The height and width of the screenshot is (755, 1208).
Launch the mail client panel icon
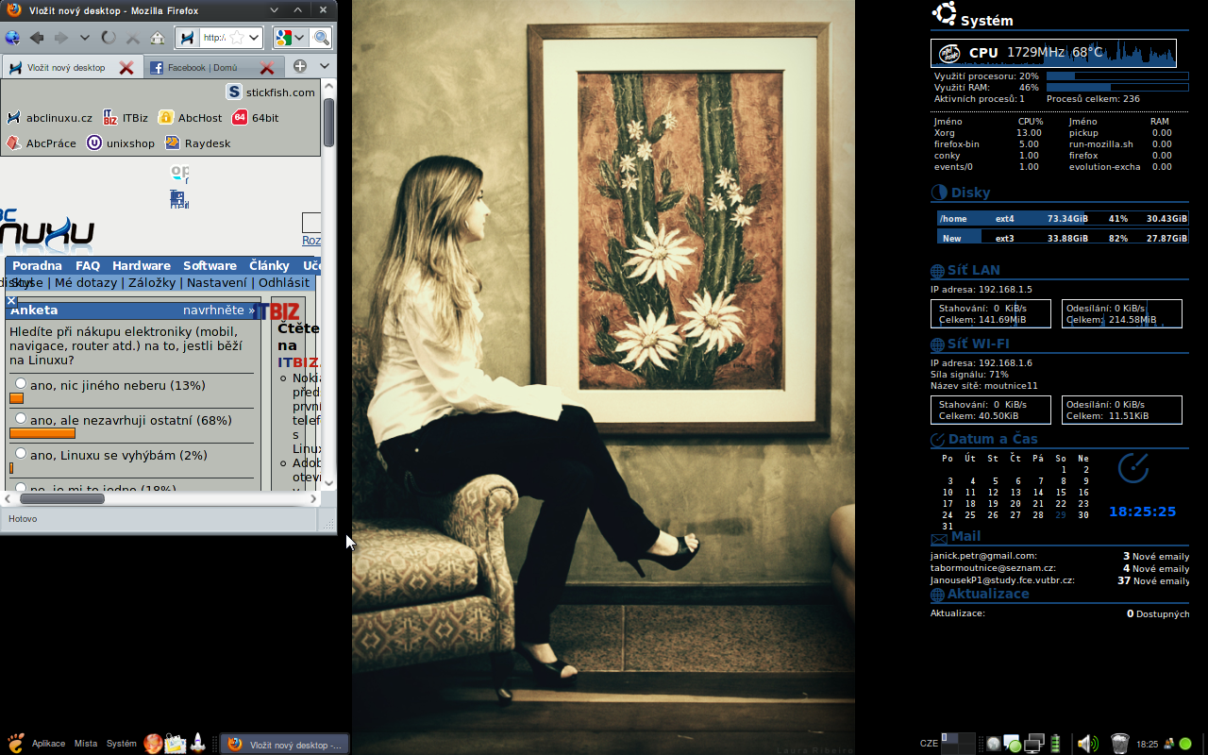(176, 744)
